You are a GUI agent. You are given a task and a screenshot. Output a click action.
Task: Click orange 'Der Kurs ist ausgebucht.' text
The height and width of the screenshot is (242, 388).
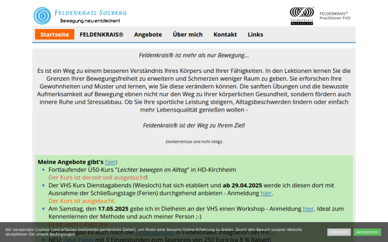82,201
